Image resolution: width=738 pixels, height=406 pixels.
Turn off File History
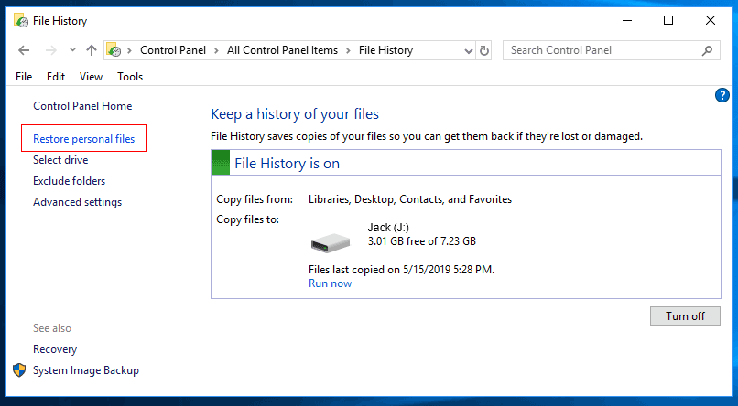[x=685, y=315]
